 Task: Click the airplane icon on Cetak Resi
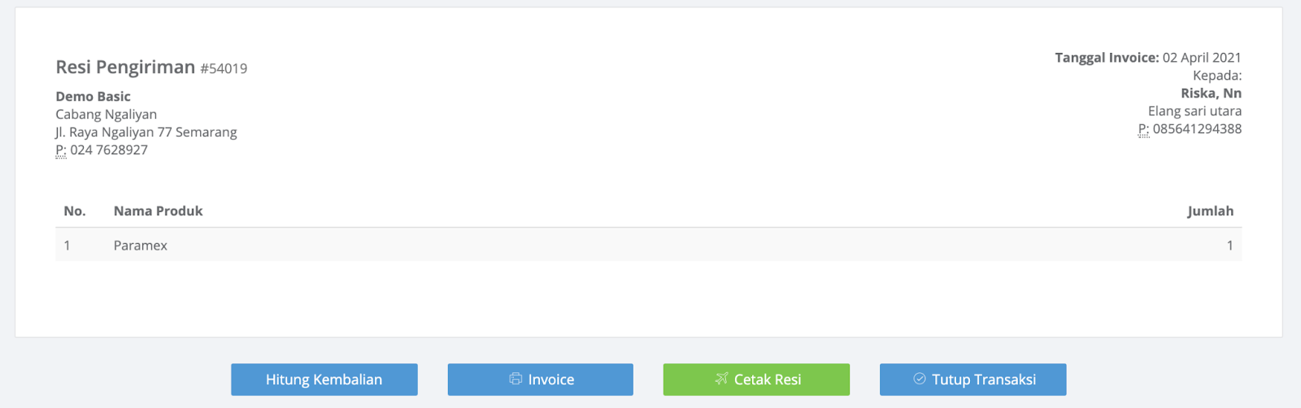(721, 379)
